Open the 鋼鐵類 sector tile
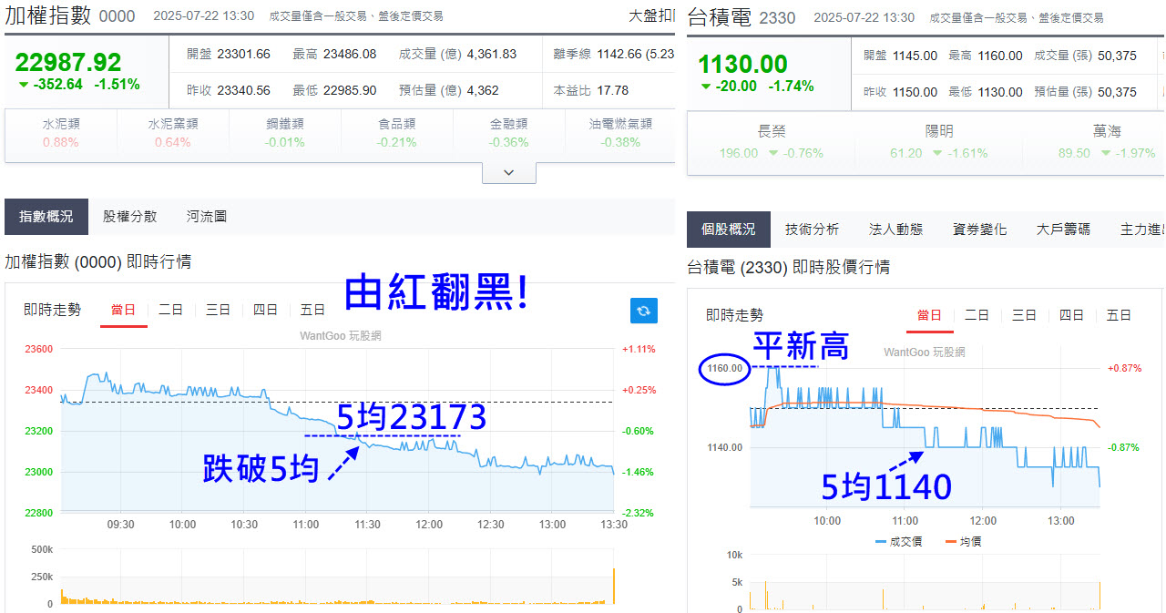The height and width of the screenshot is (613, 1166). click(284, 133)
